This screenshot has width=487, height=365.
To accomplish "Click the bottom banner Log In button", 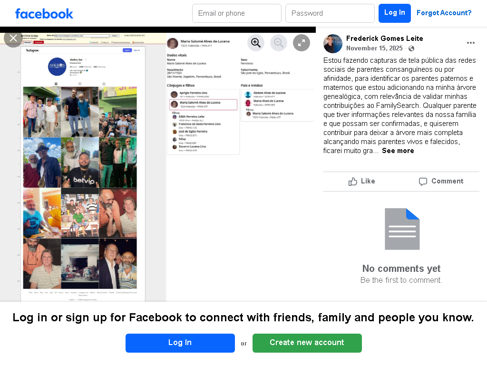I will coord(180,343).
